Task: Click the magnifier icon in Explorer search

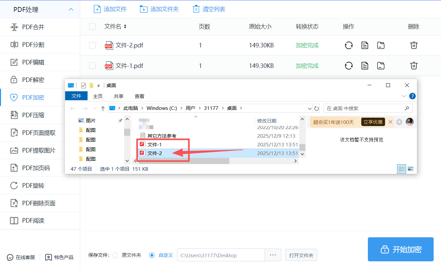Action: (407, 108)
